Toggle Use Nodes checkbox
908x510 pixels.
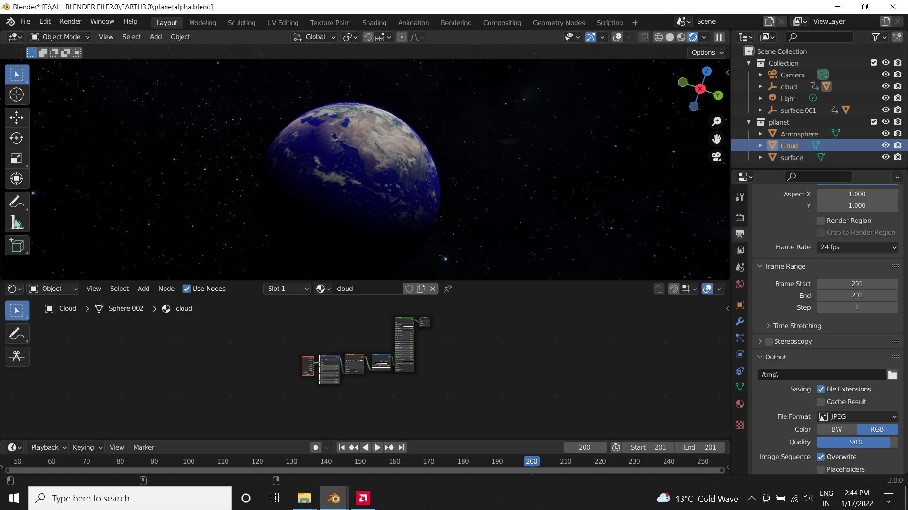[x=186, y=289]
